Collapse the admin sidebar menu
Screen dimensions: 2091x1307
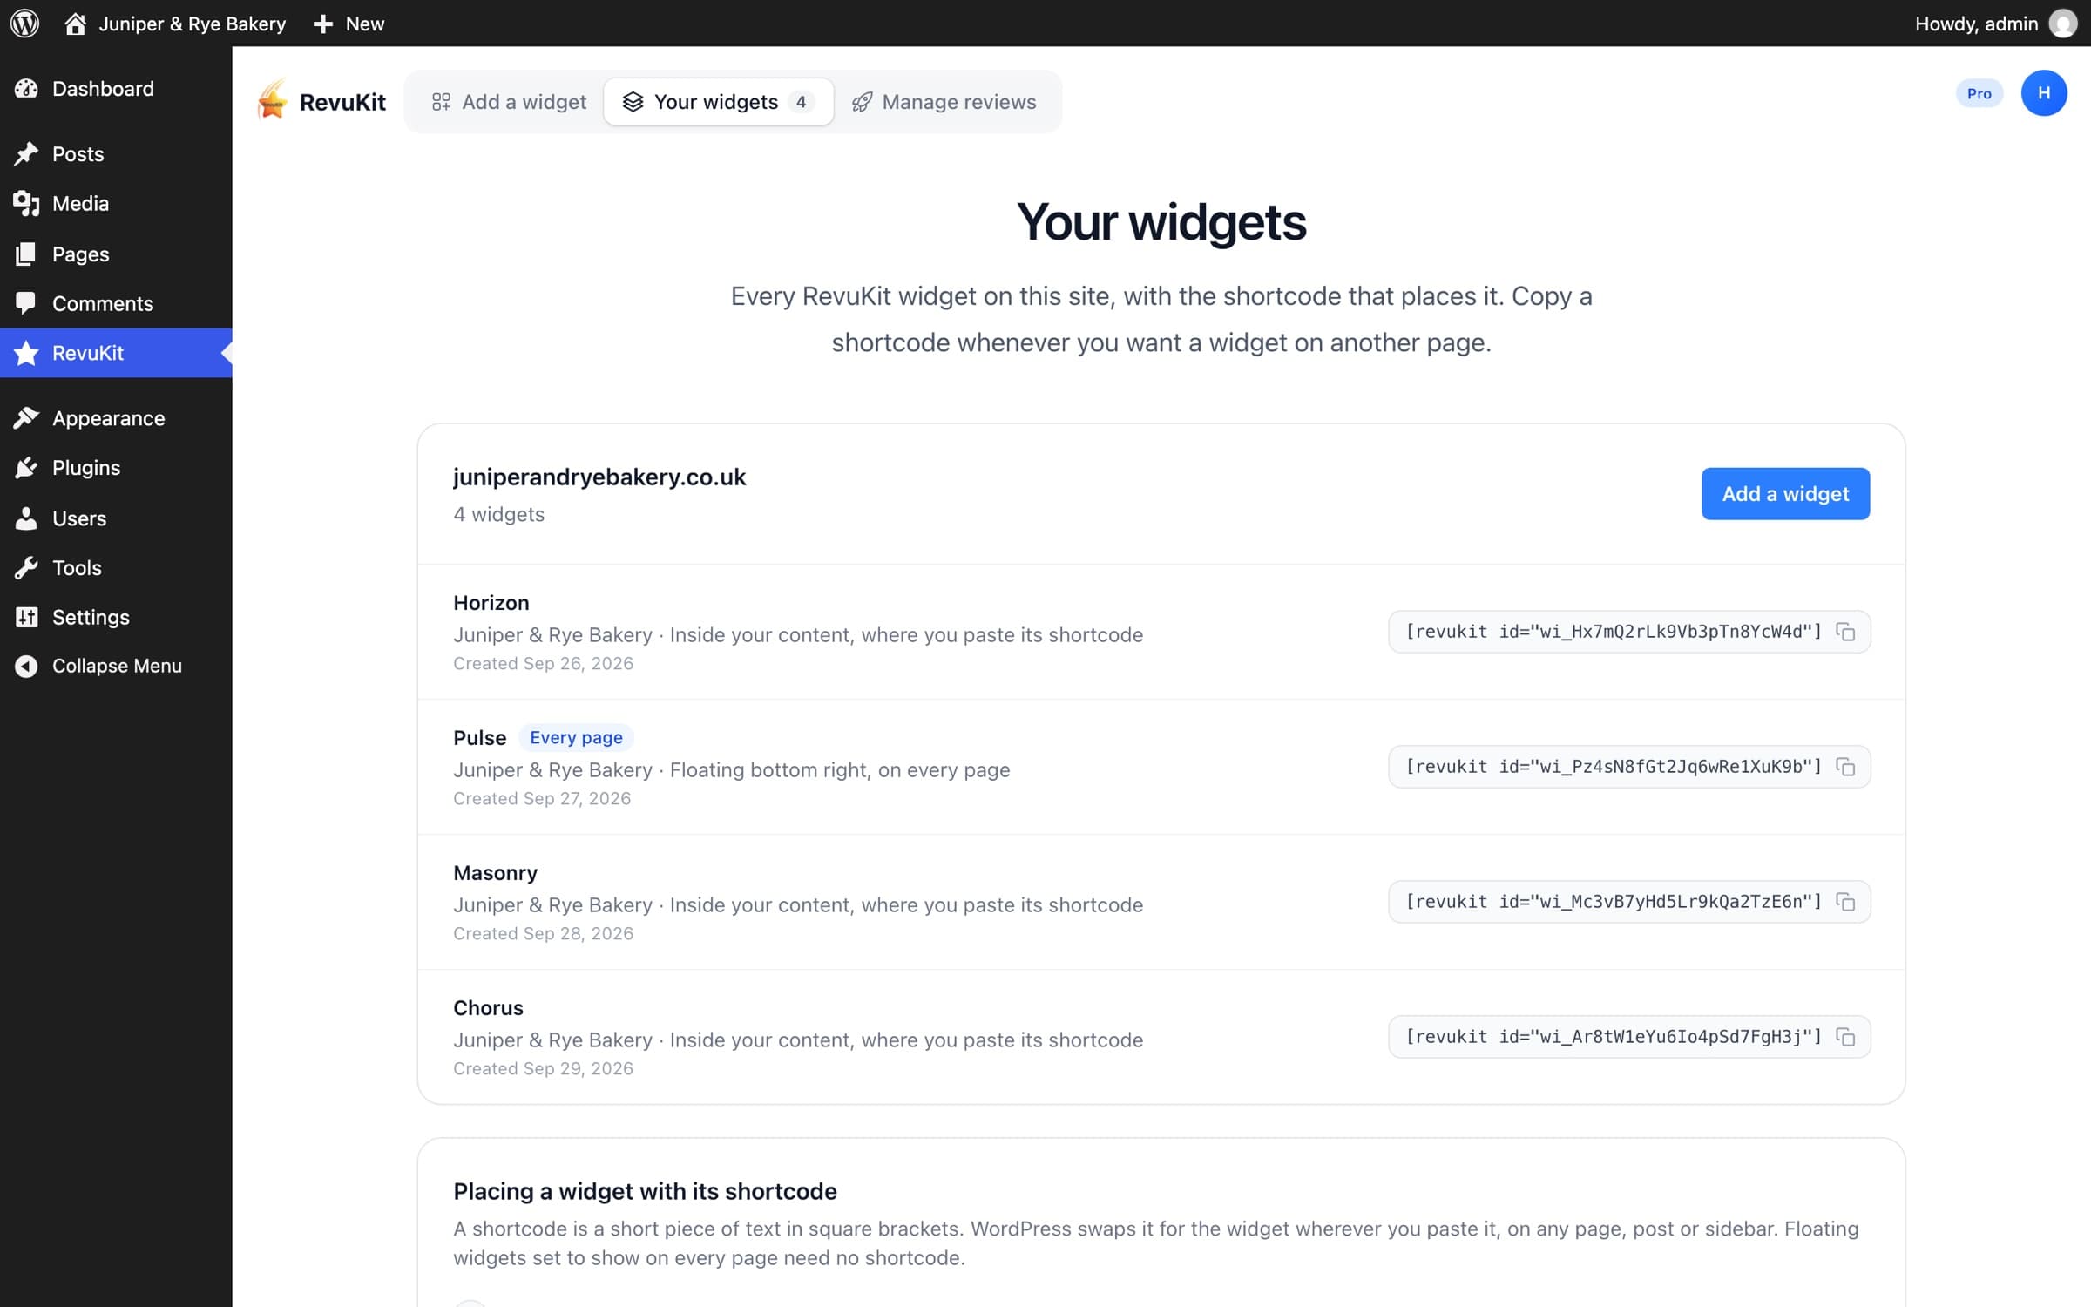pos(116,666)
